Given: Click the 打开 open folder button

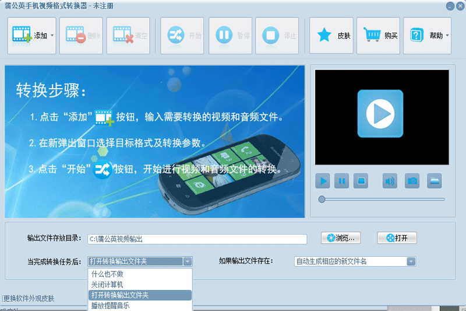Looking at the screenshot, I should [397, 238].
